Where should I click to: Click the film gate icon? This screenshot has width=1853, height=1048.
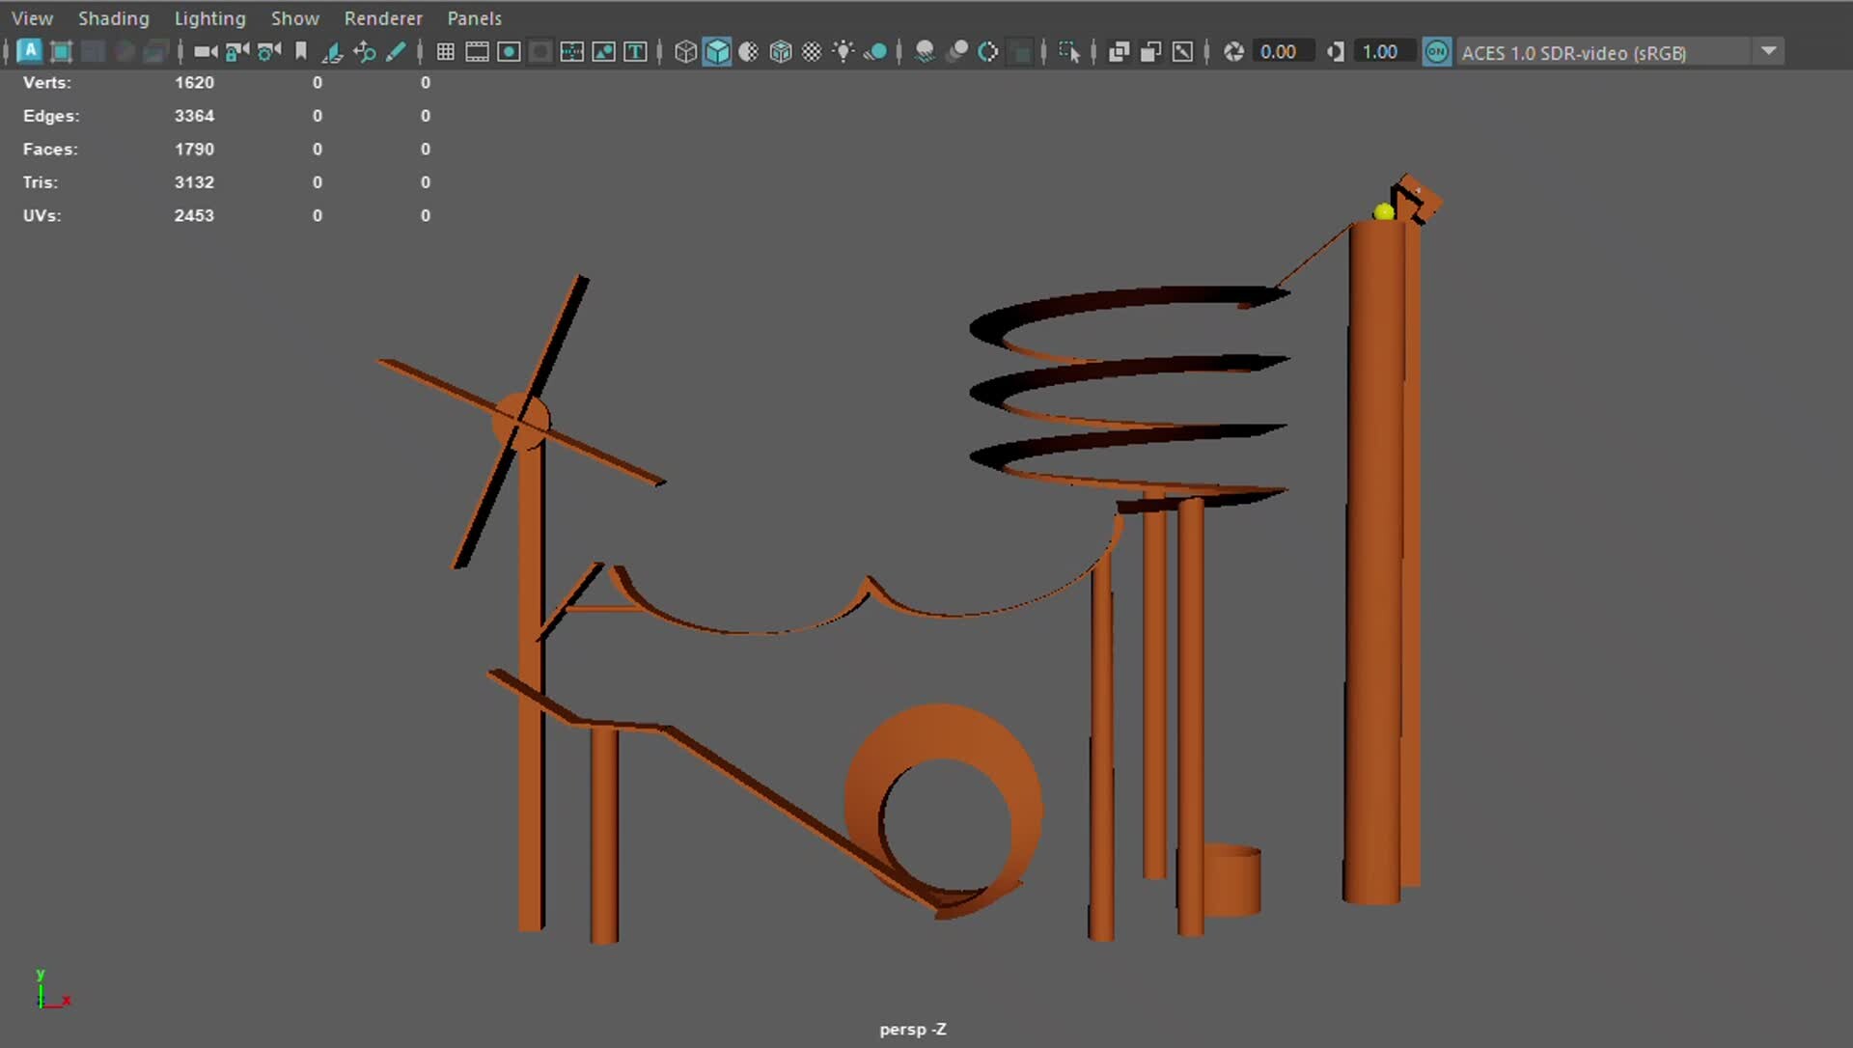(477, 52)
